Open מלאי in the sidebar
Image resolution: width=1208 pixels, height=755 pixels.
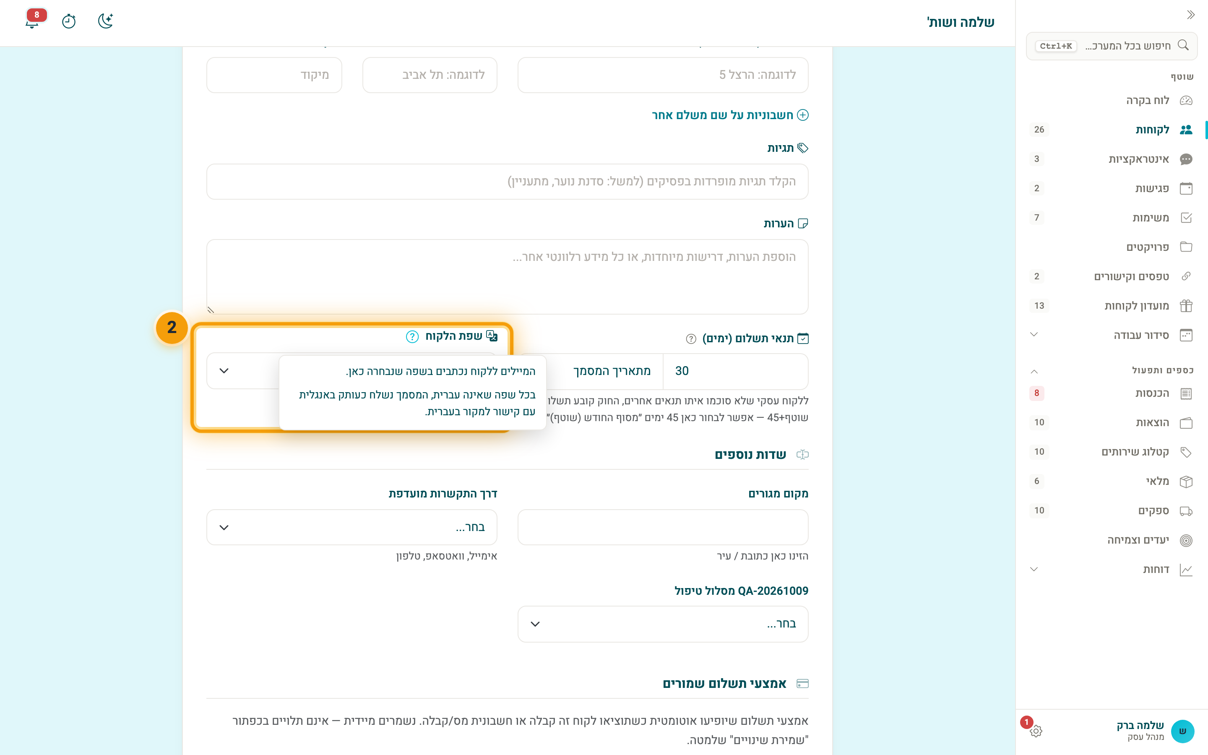tap(1112, 482)
